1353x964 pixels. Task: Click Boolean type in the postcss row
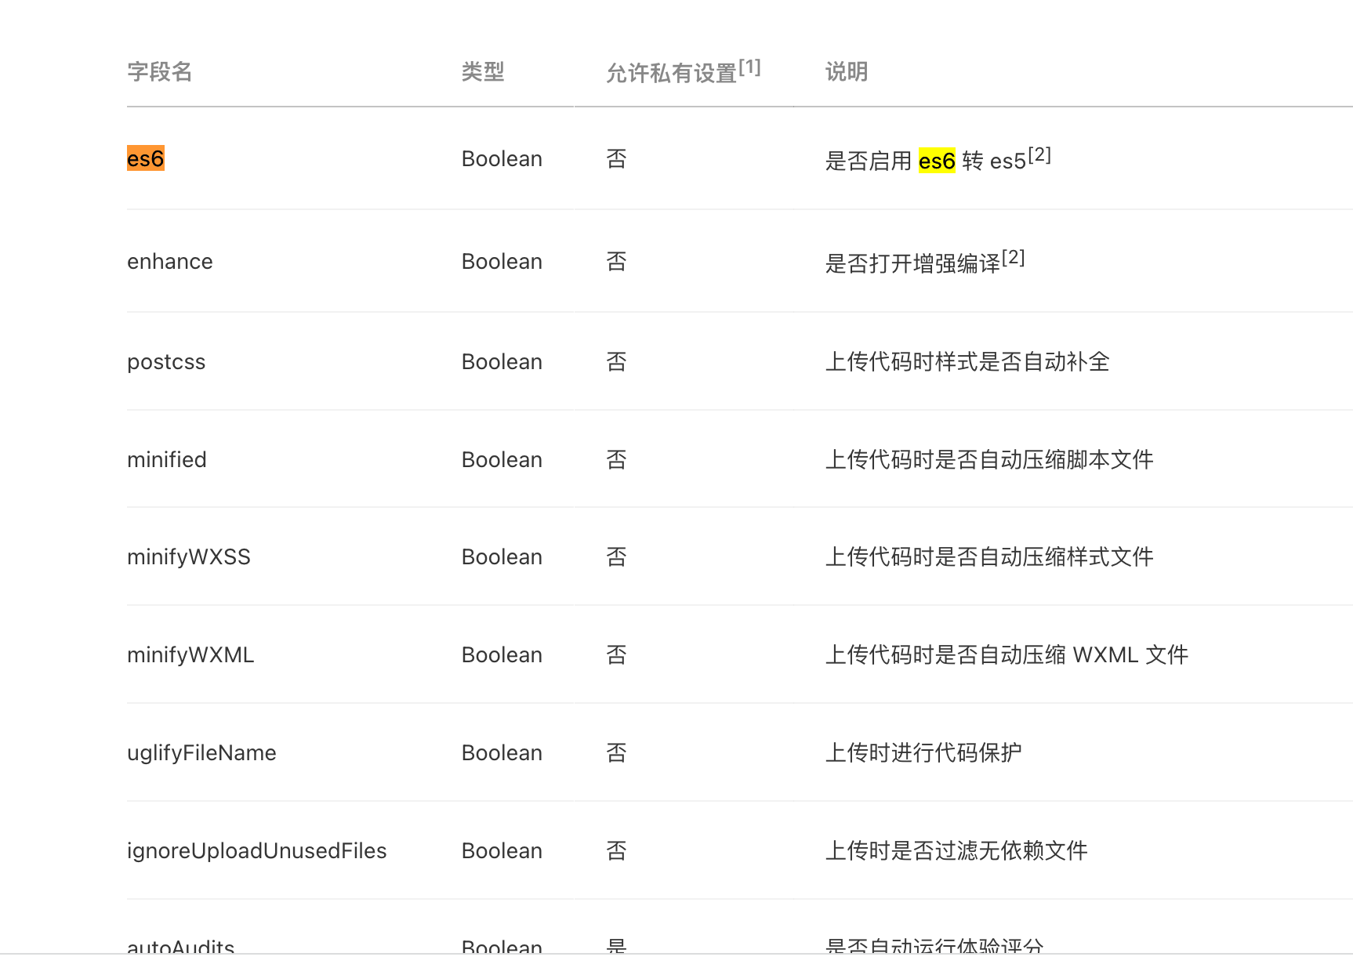pos(502,362)
